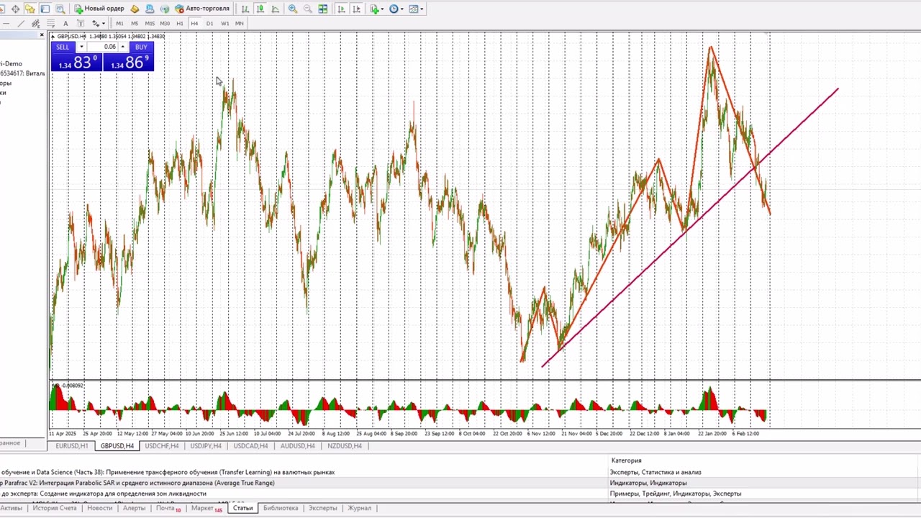Toggle the Terminal panel icon
The image size is (921, 518).
click(45, 9)
